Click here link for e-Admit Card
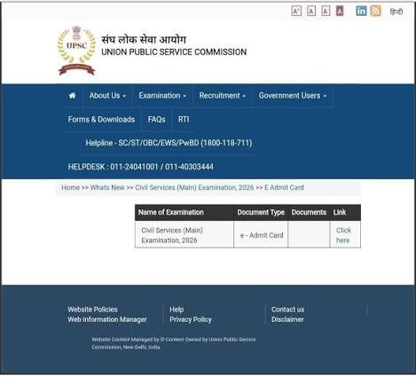Viewport: 416px width, 378px height. click(x=343, y=235)
